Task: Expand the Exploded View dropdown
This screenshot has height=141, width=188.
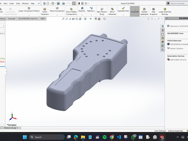Action: (x=123, y=15)
